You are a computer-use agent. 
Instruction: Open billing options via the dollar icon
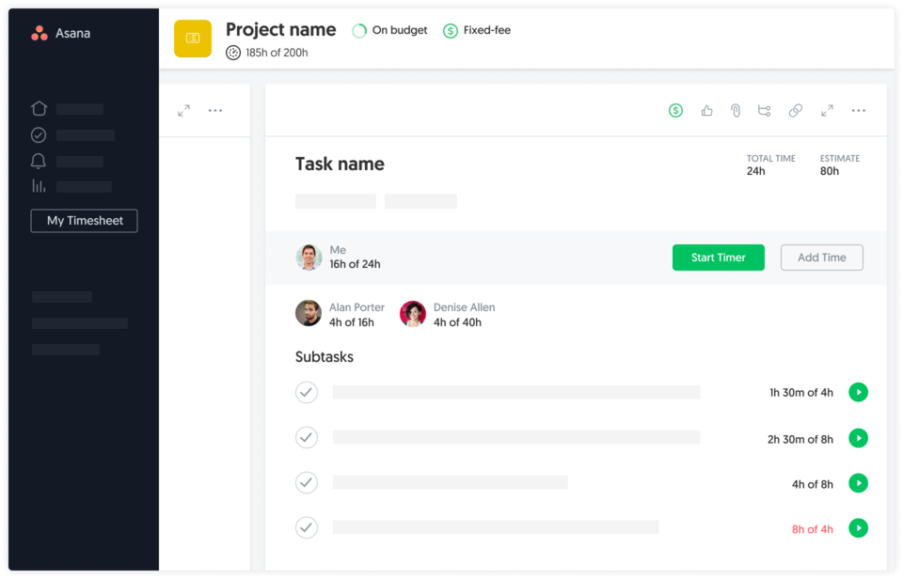point(675,110)
